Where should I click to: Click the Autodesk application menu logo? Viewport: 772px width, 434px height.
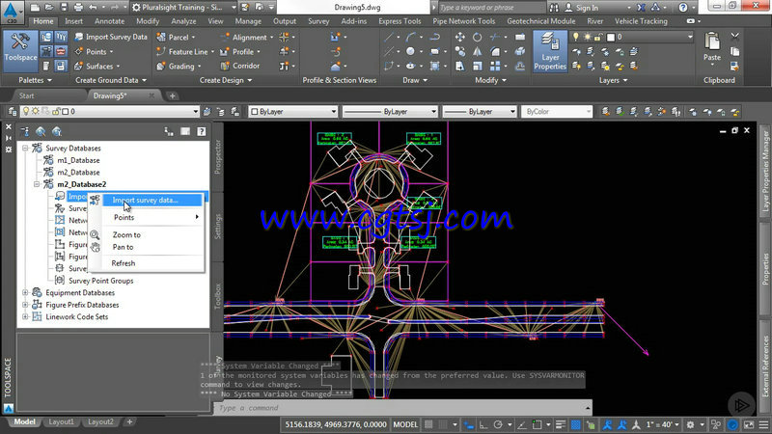point(11,12)
